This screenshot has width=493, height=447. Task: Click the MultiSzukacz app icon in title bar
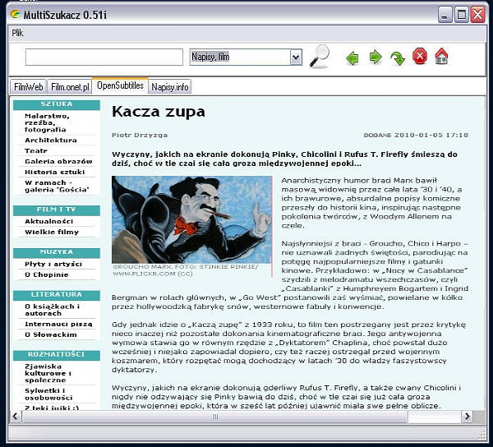(x=15, y=14)
